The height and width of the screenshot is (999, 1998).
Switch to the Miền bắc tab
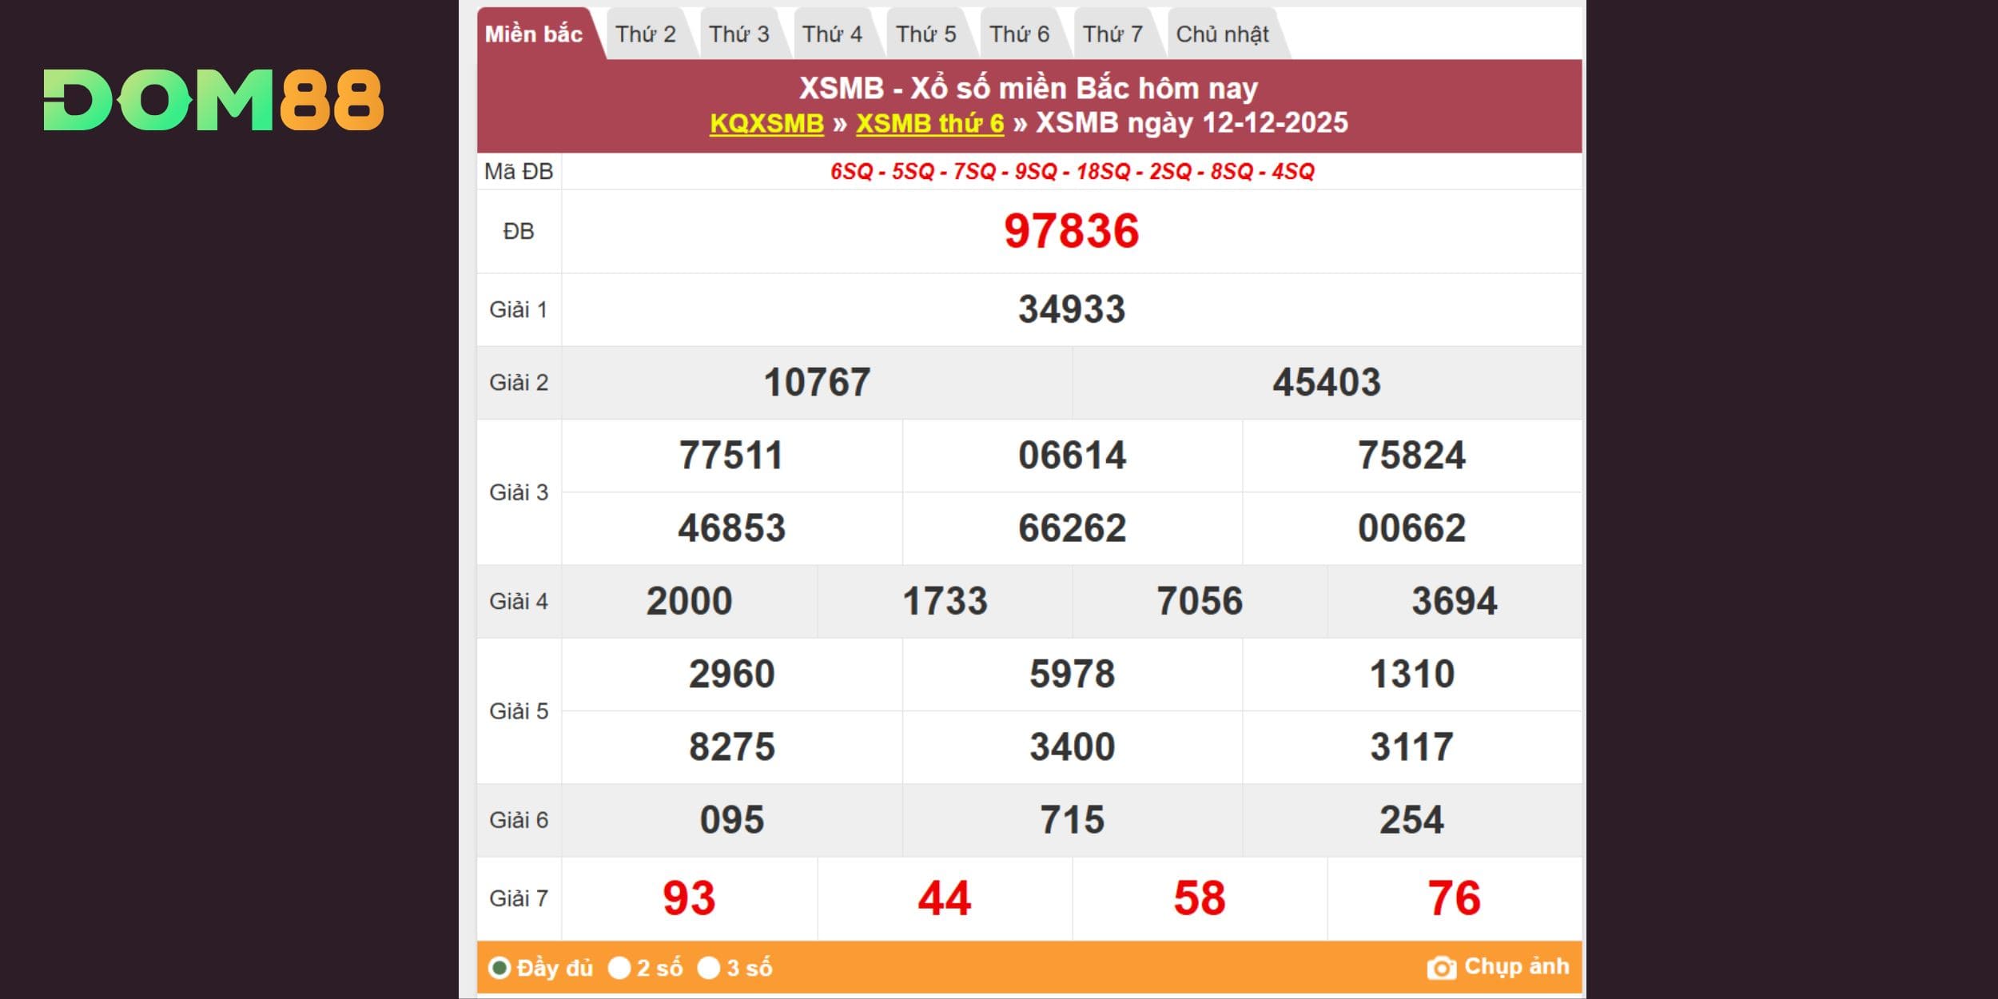534,34
